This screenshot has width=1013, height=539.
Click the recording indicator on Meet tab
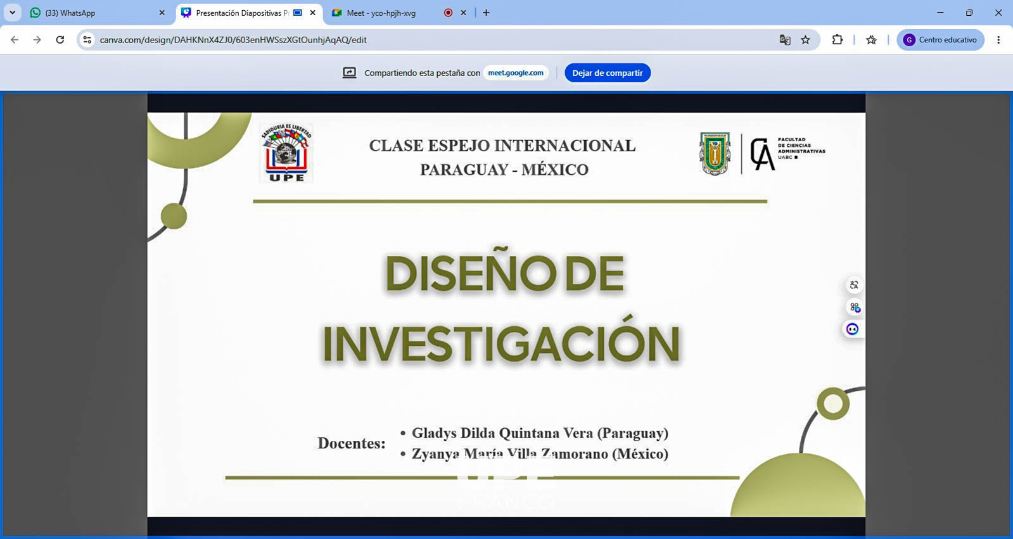click(448, 13)
